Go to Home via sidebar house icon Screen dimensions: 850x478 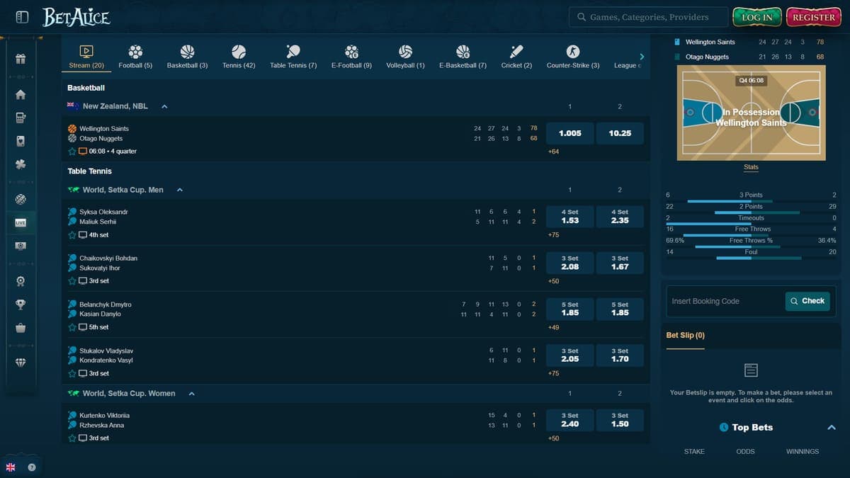(x=21, y=94)
